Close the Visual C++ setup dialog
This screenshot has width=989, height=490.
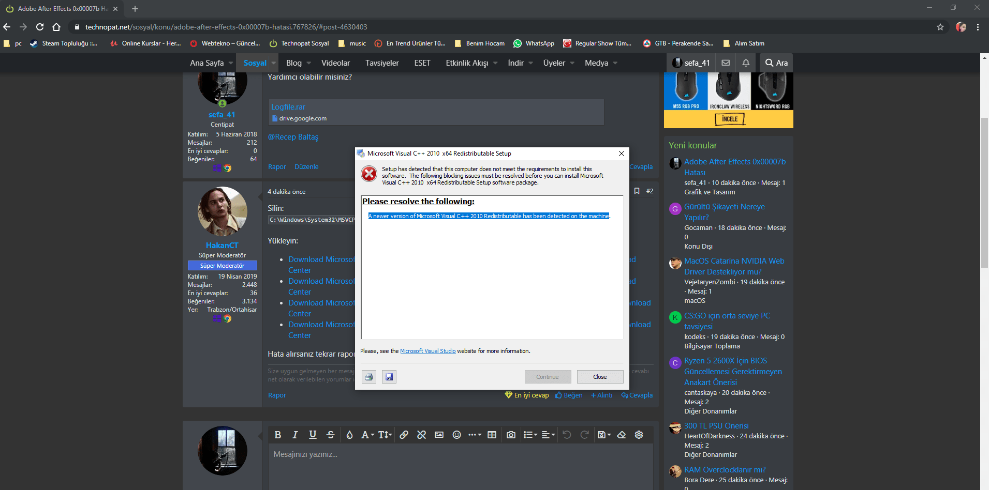click(600, 377)
